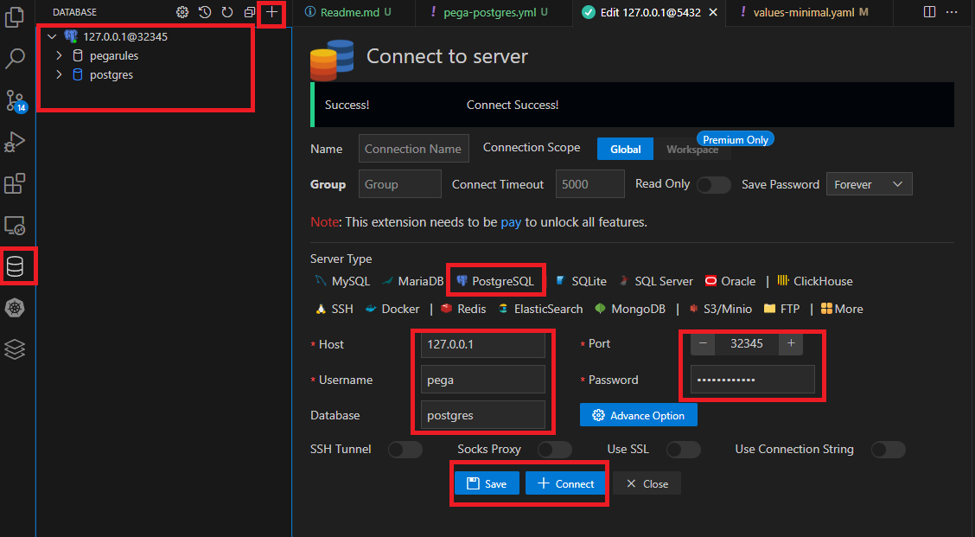Select MariaDB server type
Viewport: 975px width, 537px height.
(x=413, y=281)
